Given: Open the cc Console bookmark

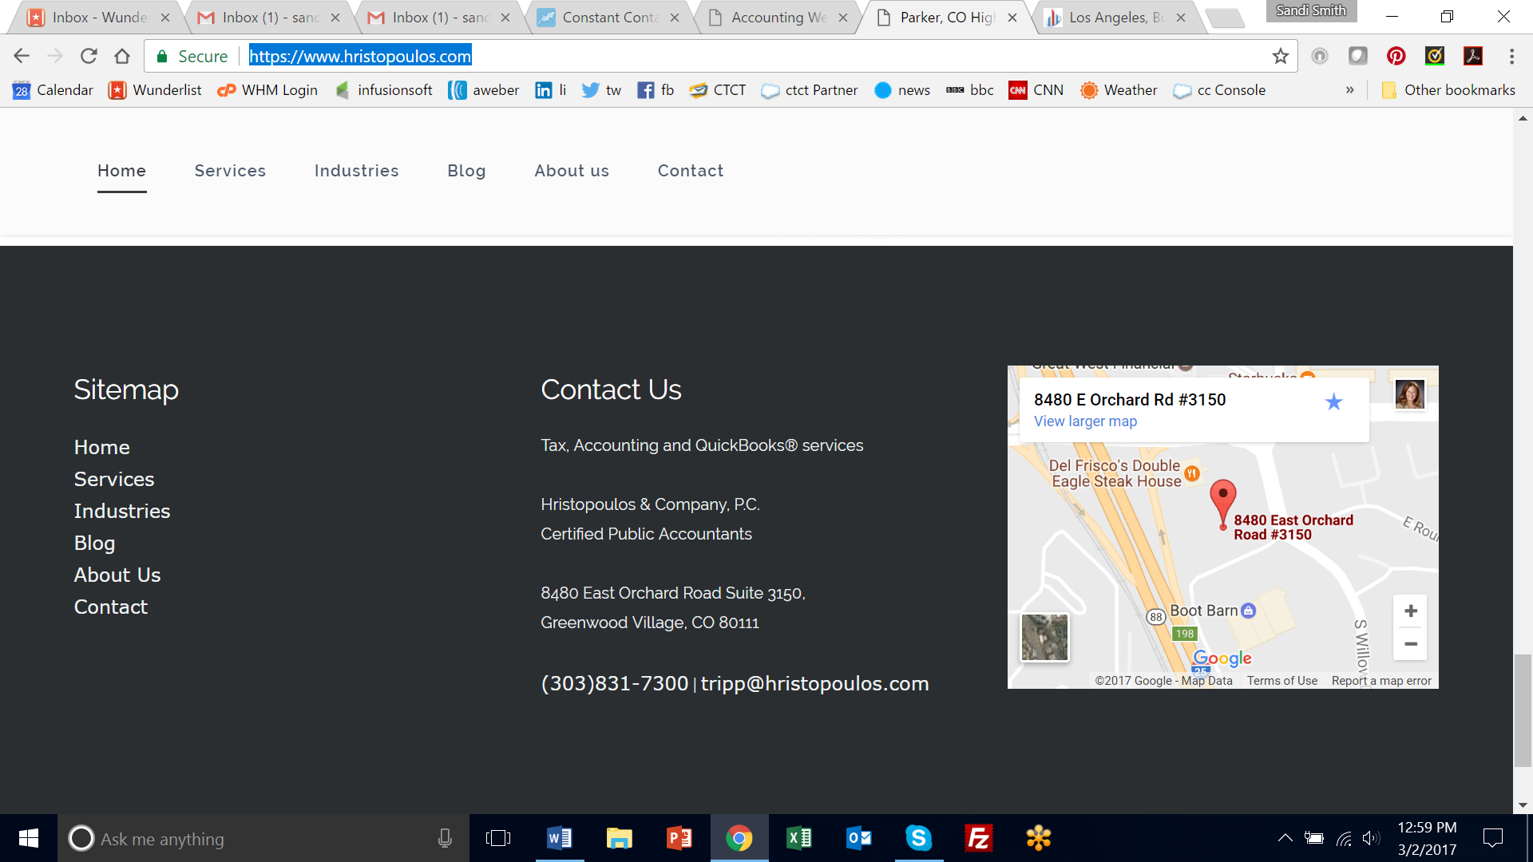Looking at the screenshot, I should click(x=1220, y=90).
